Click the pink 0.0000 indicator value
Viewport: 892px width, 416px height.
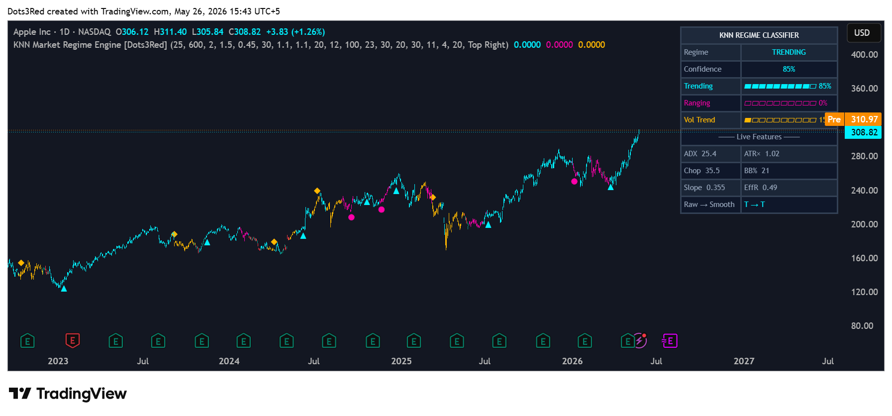[x=559, y=45]
